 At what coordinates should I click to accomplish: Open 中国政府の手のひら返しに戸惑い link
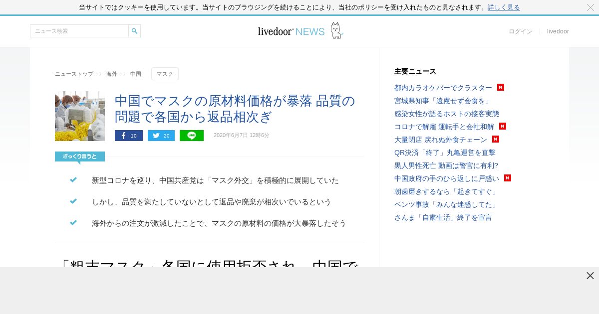click(x=447, y=178)
